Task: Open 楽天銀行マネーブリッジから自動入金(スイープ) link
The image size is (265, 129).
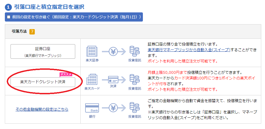Action: click(x=189, y=50)
